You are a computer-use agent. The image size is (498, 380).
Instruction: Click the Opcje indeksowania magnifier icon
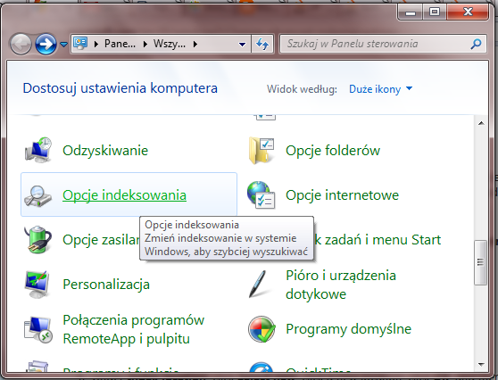(37, 195)
